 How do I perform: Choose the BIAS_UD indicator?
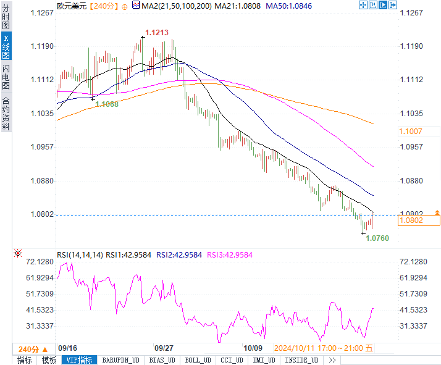click(x=162, y=360)
